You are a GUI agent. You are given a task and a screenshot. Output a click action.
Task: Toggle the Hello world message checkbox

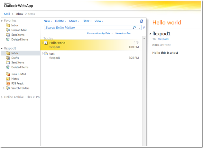46,43
